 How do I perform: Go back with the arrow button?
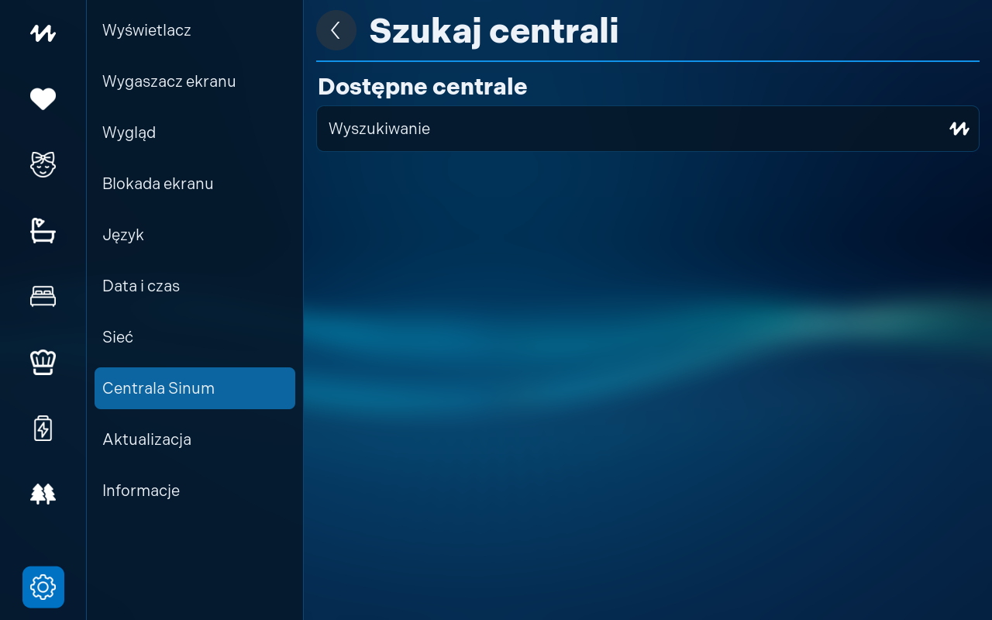[x=336, y=30]
